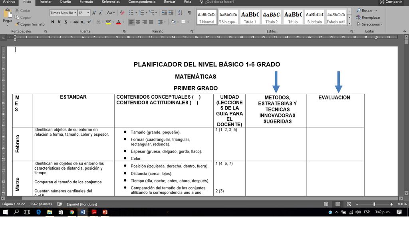Open the text effects glowing A icon
The width and height of the screenshot is (409, 230).
click(x=98, y=22)
